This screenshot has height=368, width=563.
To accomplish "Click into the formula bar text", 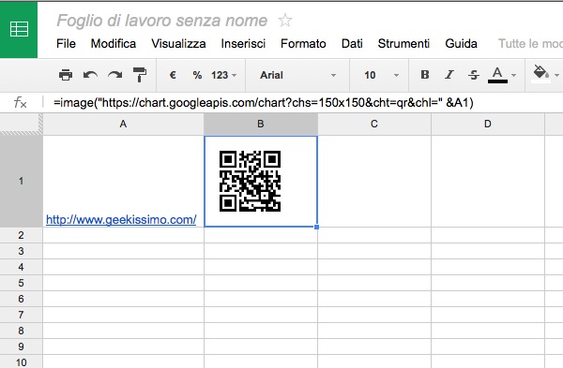I will point(264,103).
